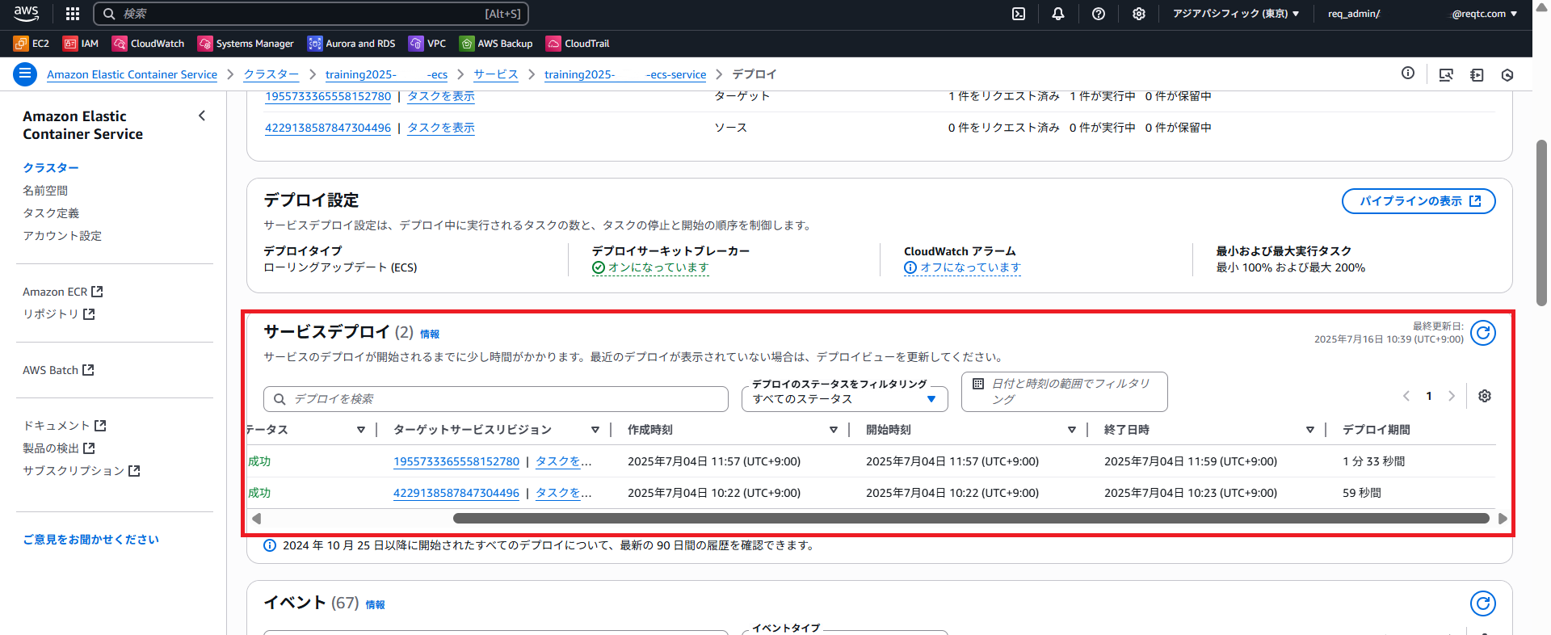The width and height of the screenshot is (1551, 635).
Task: Click the top 検索 search bar
Action: [x=311, y=14]
